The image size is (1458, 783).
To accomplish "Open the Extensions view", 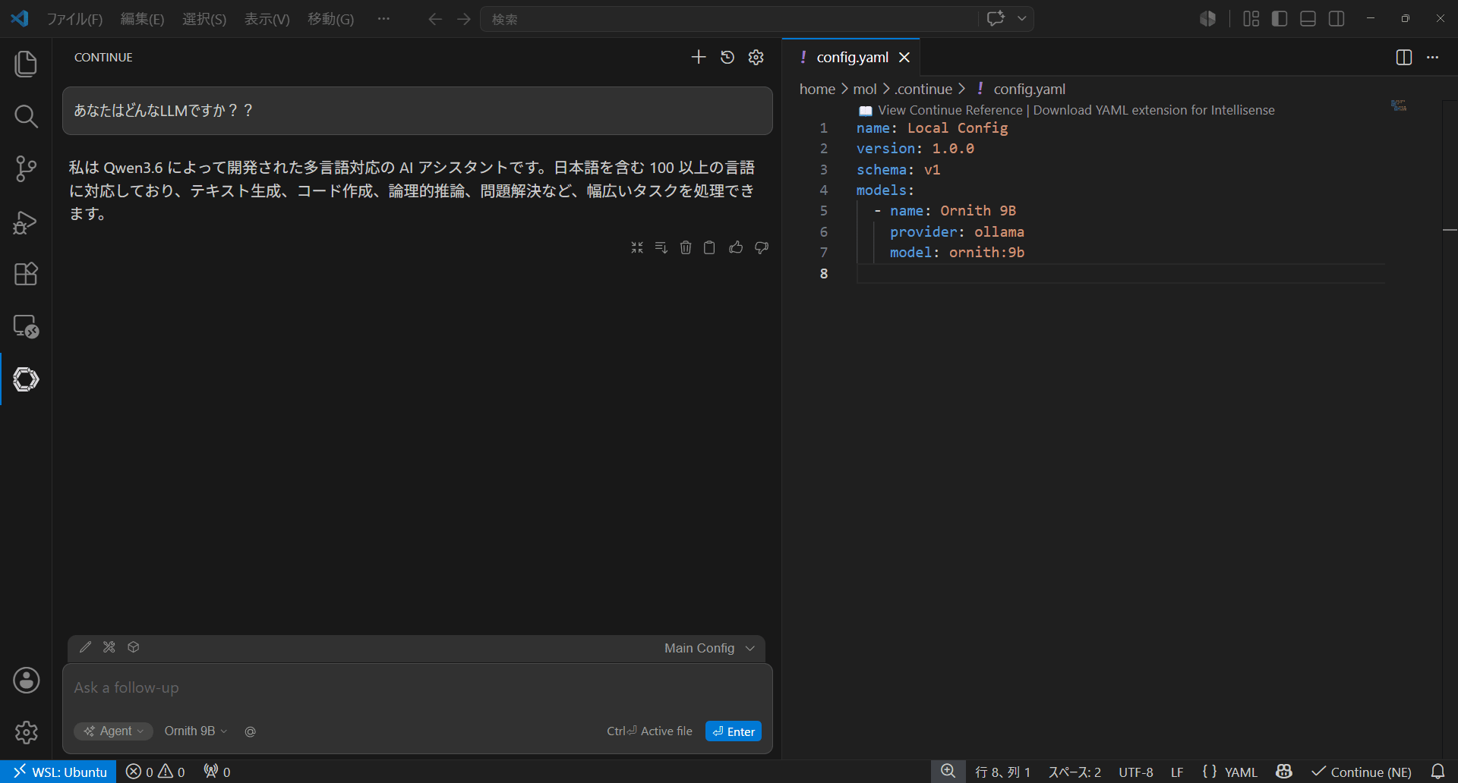I will [x=26, y=274].
